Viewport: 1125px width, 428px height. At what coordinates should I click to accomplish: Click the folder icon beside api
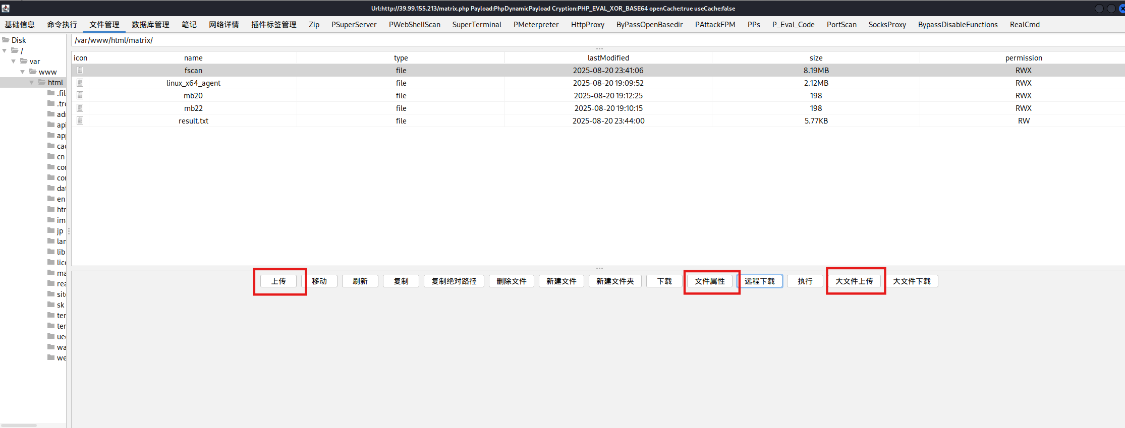51,125
